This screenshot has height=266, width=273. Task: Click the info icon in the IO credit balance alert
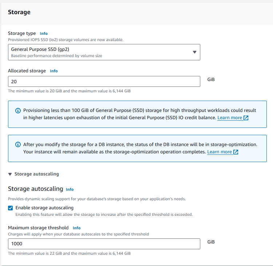18,110
